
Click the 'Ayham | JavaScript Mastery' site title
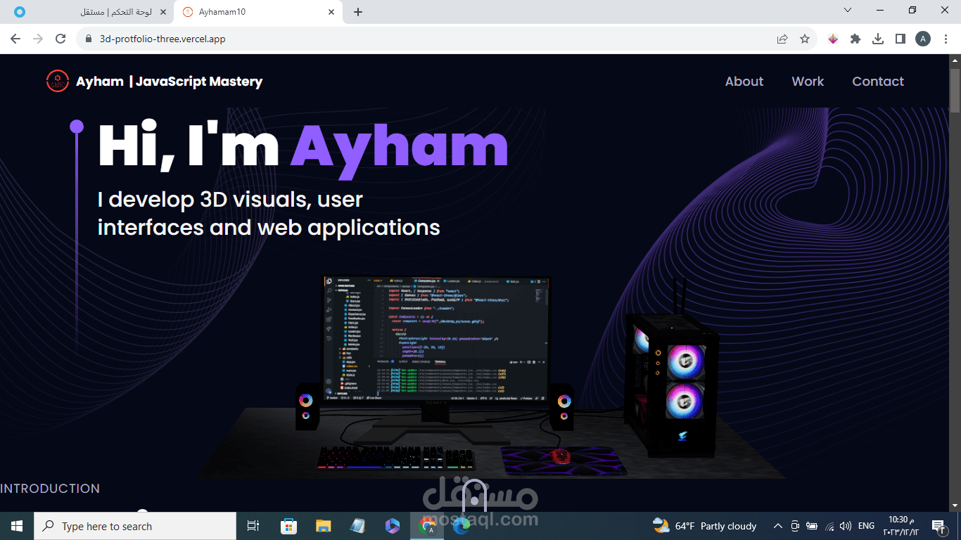coord(170,82)
